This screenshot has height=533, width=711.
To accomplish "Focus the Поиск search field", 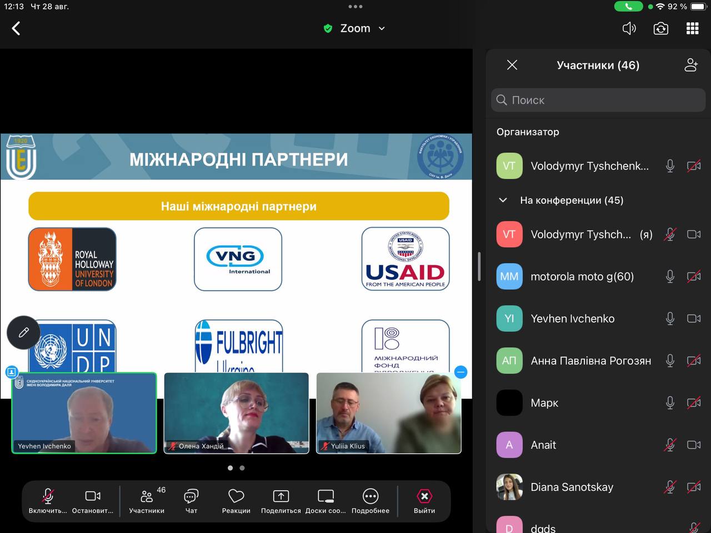I will [x=598, y=100].
